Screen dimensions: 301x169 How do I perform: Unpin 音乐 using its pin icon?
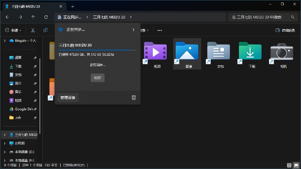(35, 92)
